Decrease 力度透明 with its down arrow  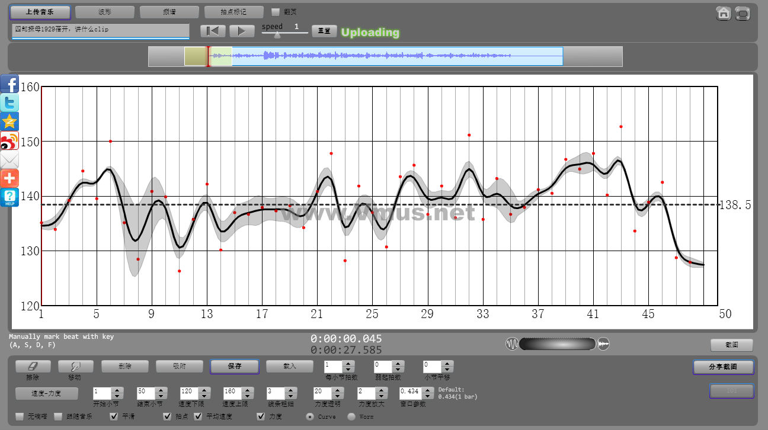point(338,396)
